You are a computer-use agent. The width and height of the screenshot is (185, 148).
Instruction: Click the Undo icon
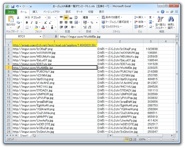tap(17, 6)
